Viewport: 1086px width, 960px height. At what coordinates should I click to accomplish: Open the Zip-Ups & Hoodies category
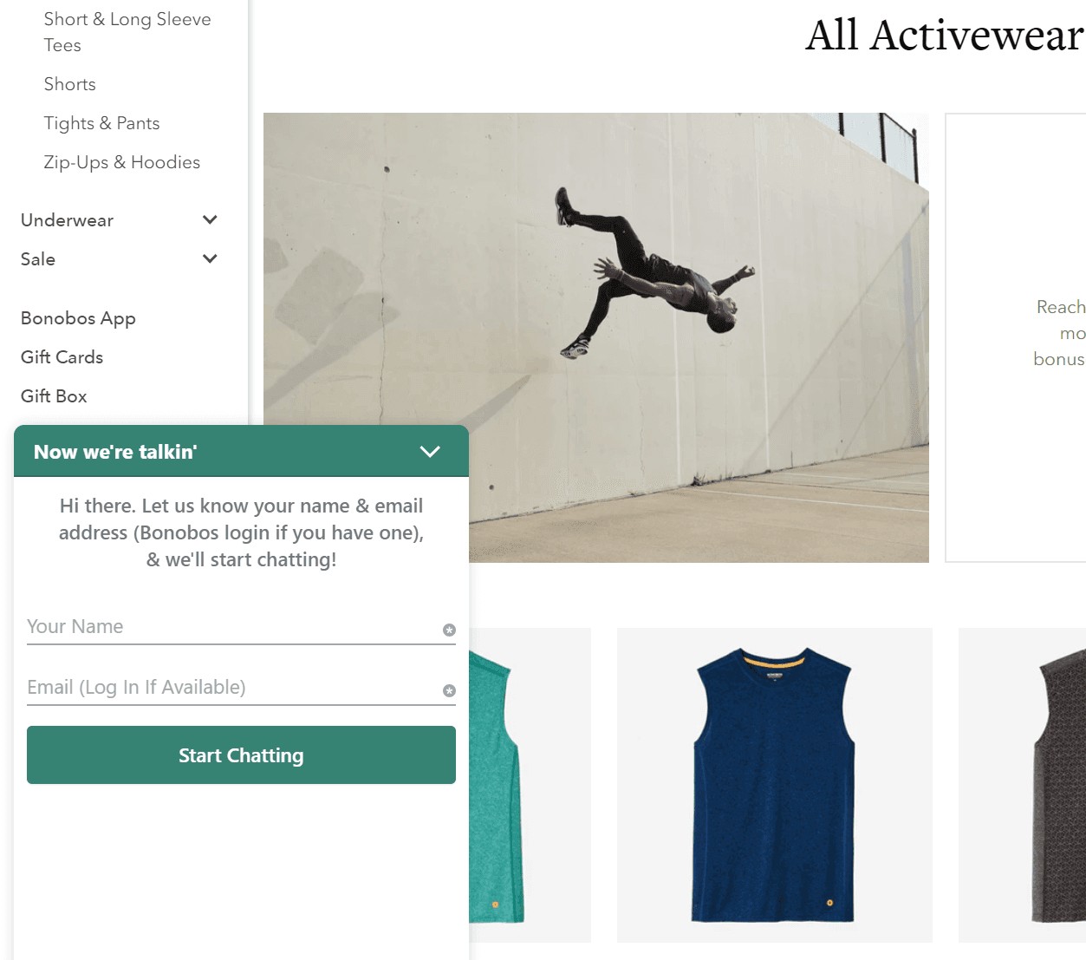click(121, 162)
